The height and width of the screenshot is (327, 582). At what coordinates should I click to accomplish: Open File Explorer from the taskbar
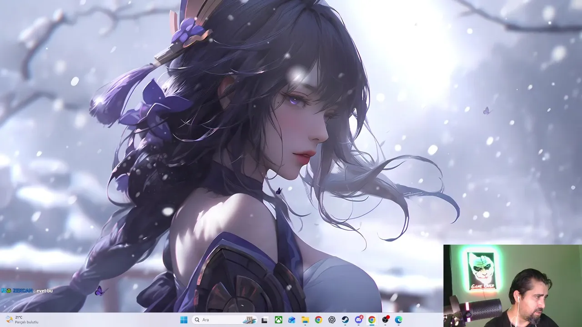[x=305, y=320]
